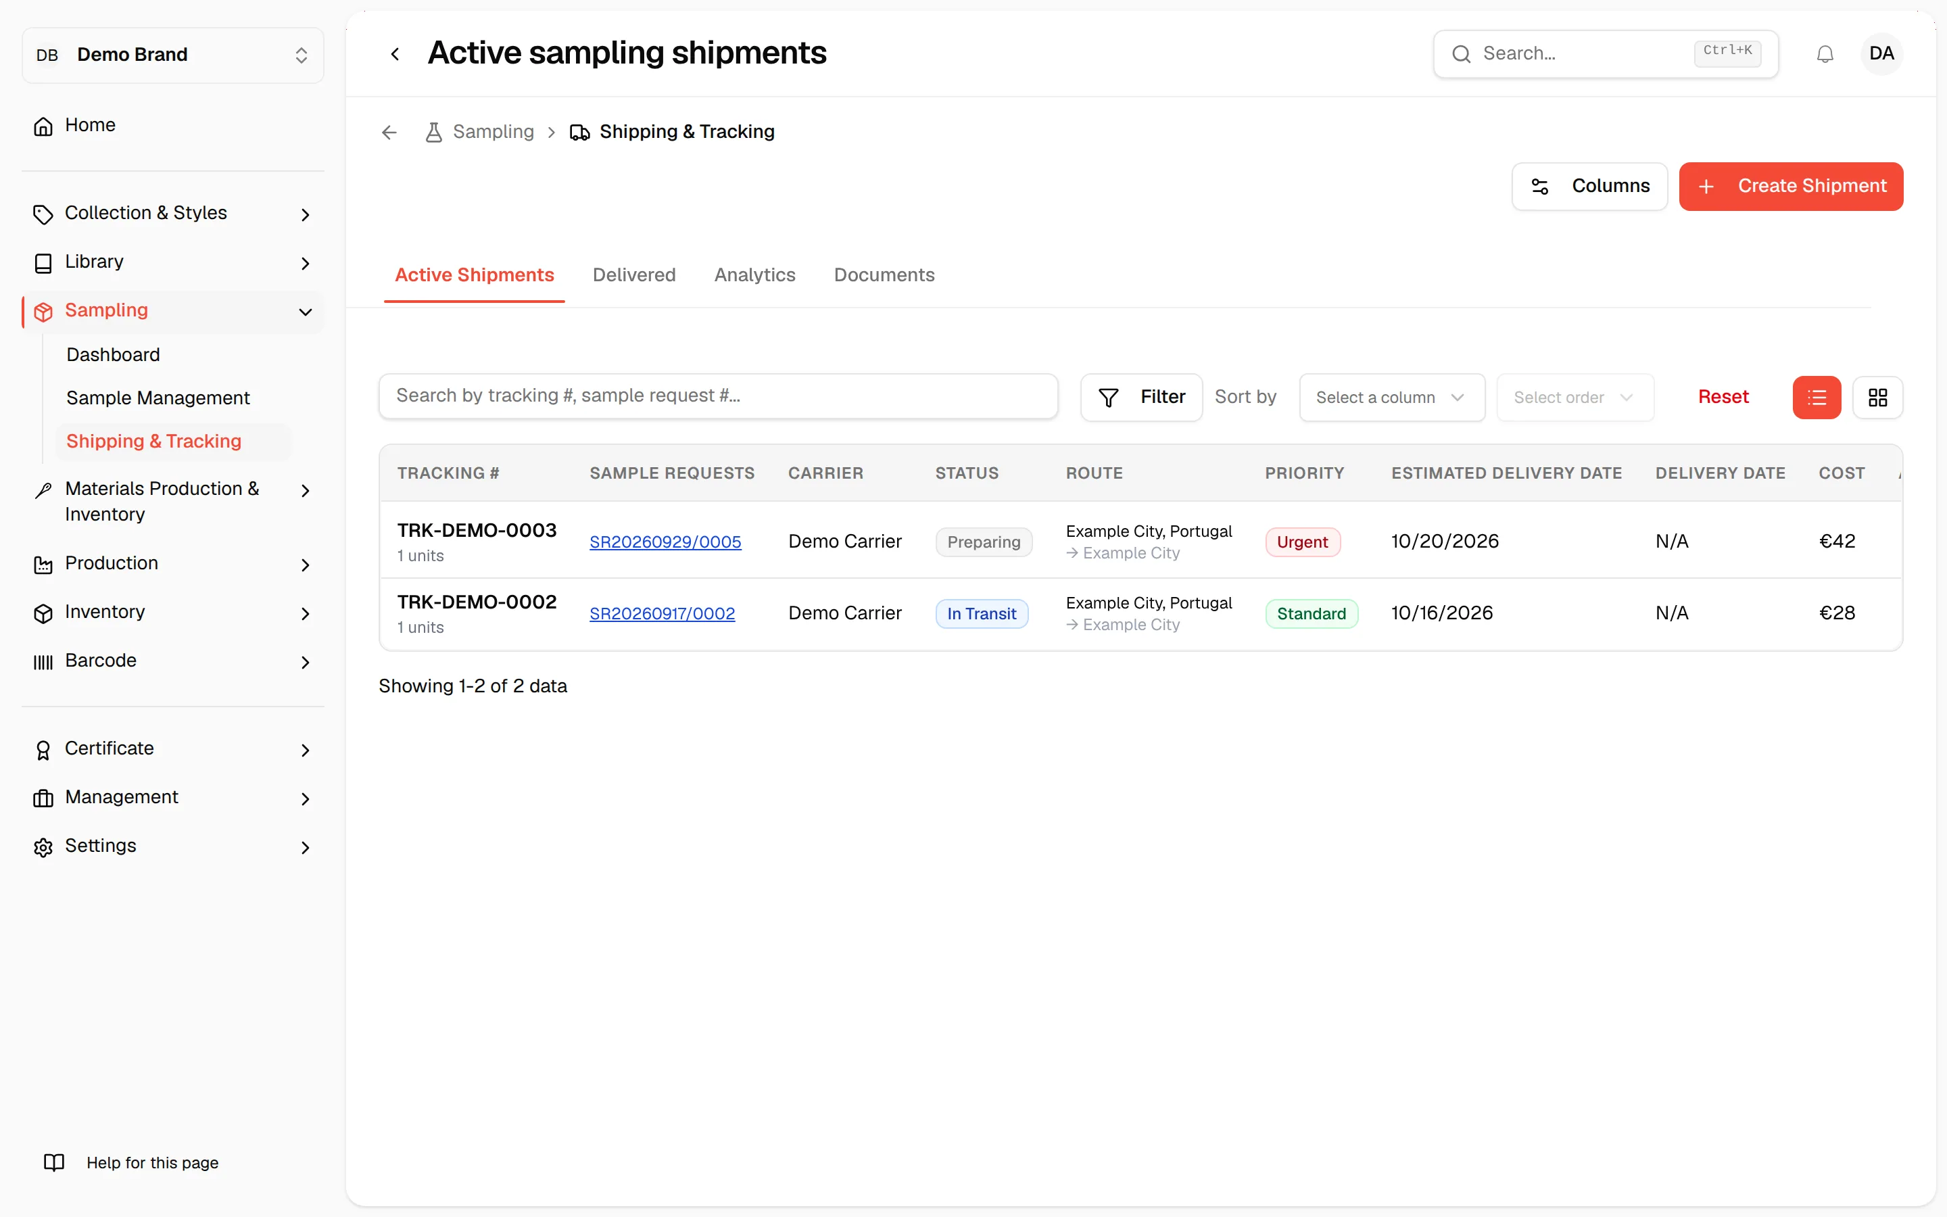Open the Demo Brand switcher
The image size is (1947, 1217).
(173, 55)
